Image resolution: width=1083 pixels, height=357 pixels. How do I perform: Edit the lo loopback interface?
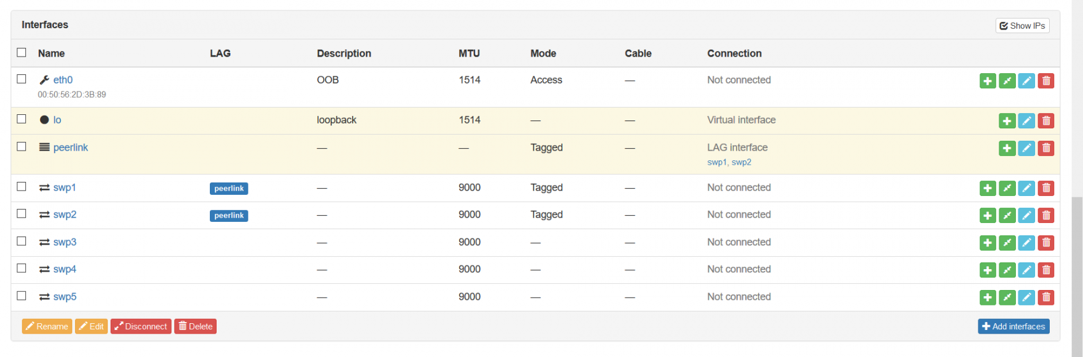tap(1026, 121)
